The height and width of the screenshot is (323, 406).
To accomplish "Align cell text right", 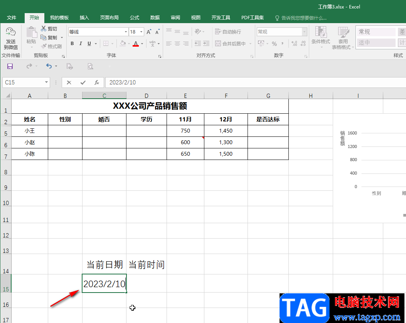I will tap(186, 44).
